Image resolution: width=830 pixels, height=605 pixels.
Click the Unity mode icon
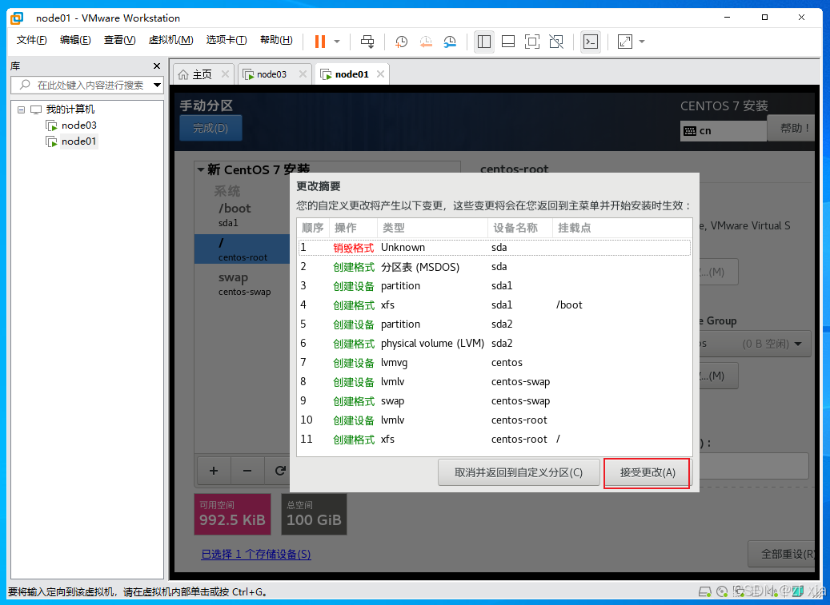pos(556,42)
